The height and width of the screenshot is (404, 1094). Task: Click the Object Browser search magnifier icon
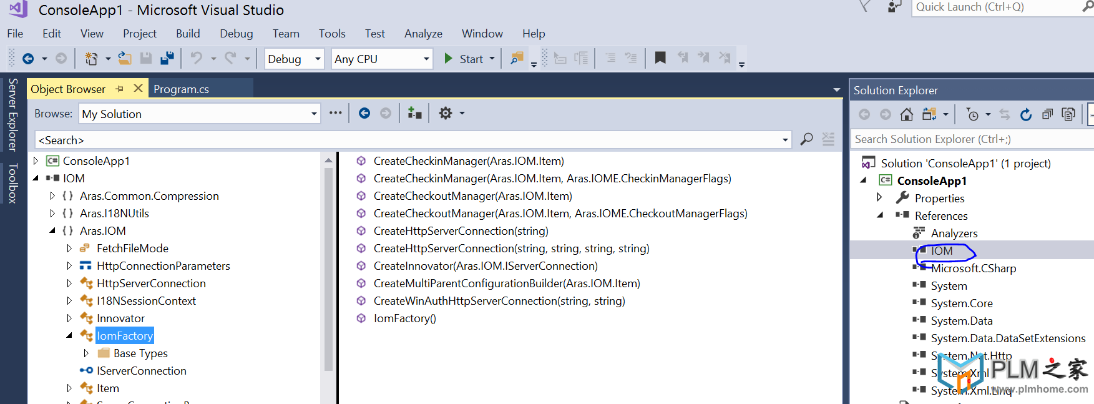pyautogui.click(x=806, y=139)
